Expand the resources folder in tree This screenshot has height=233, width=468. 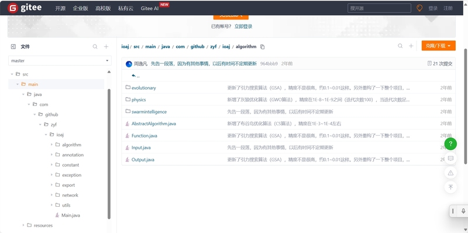pos(23,225)
